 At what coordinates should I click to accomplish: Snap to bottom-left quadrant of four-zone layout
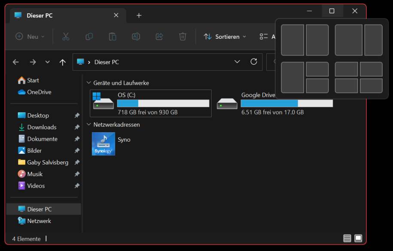pos(346,86)
